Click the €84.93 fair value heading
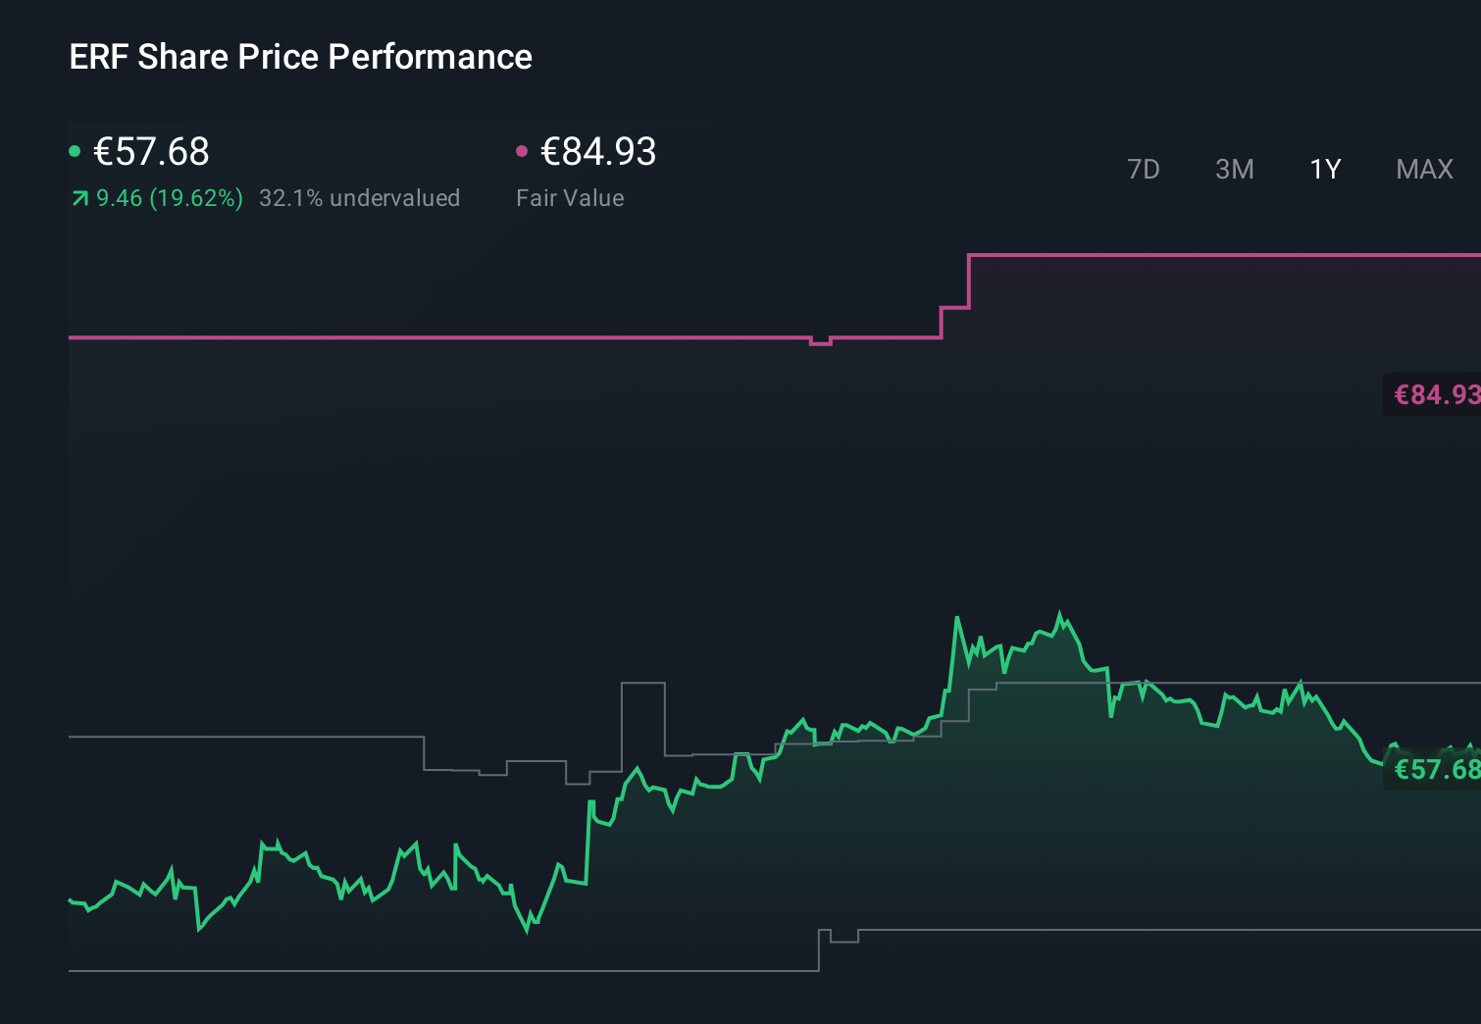This screenshot has height=1024, width=1481. pyautogui.click(x=597, y=152)
